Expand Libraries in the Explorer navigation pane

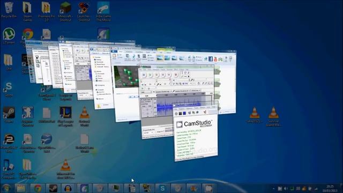click(x=98, y=71)
